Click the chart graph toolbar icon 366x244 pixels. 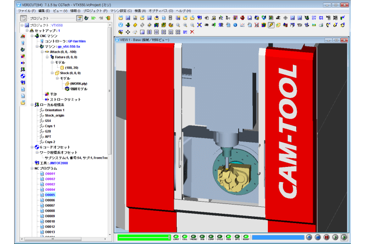(242, 25)
